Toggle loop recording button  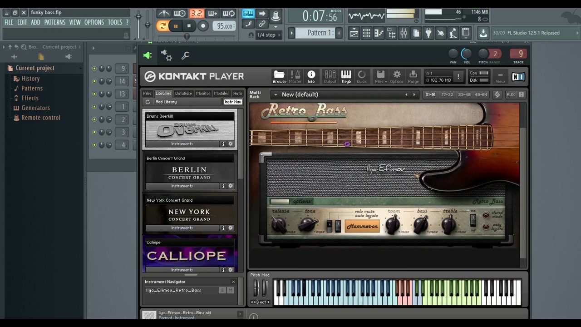click(229, 14)
